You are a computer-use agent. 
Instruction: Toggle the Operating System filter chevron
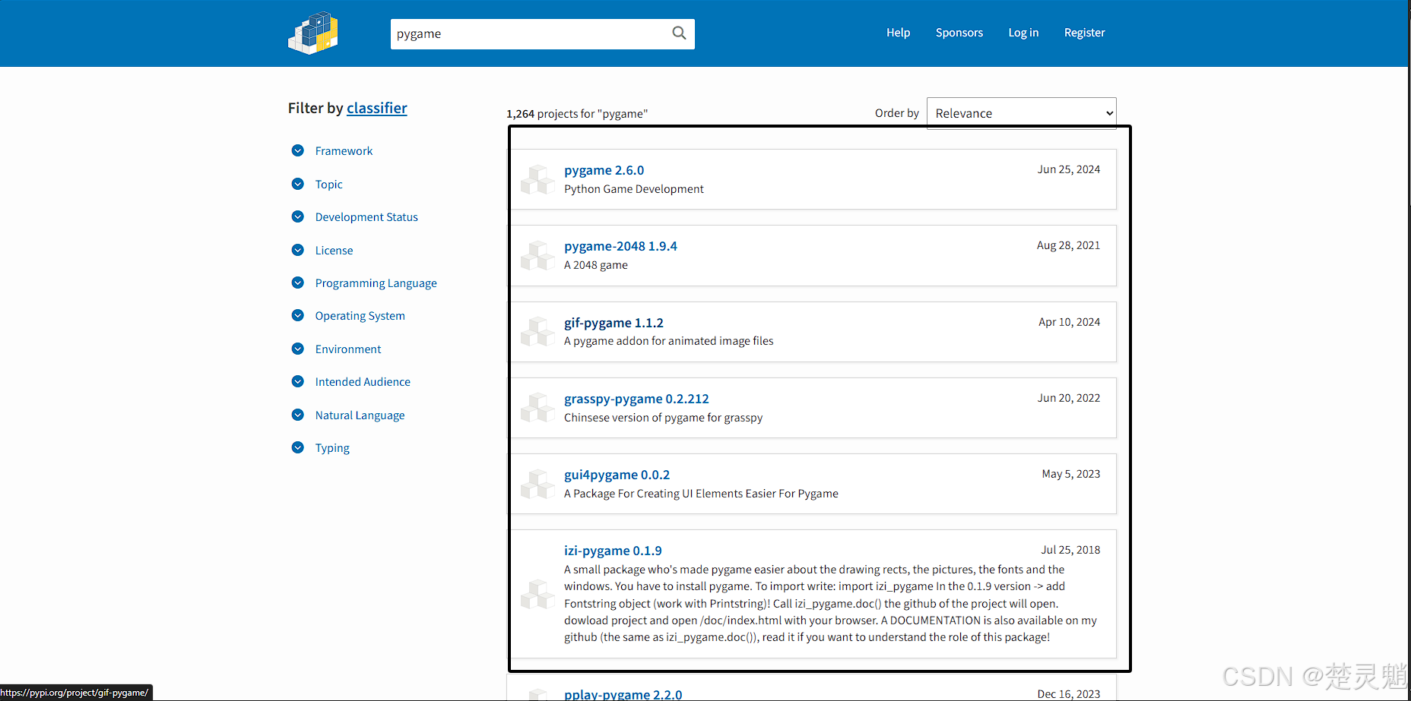(298, 315)
